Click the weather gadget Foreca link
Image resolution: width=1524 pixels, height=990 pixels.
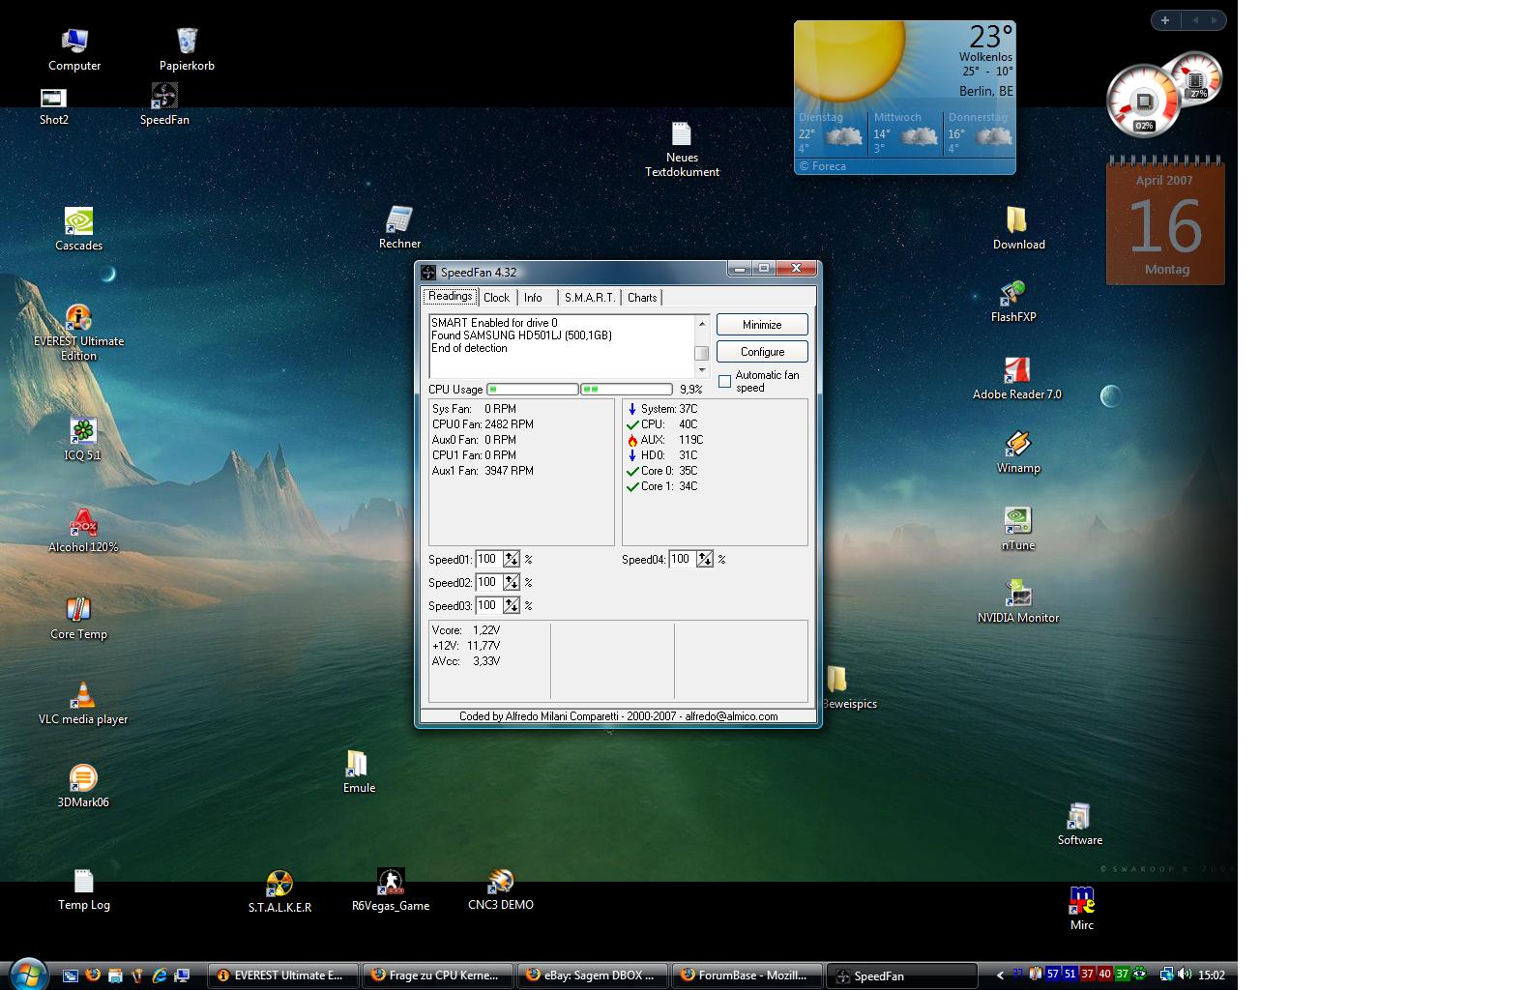coord(823,166)
